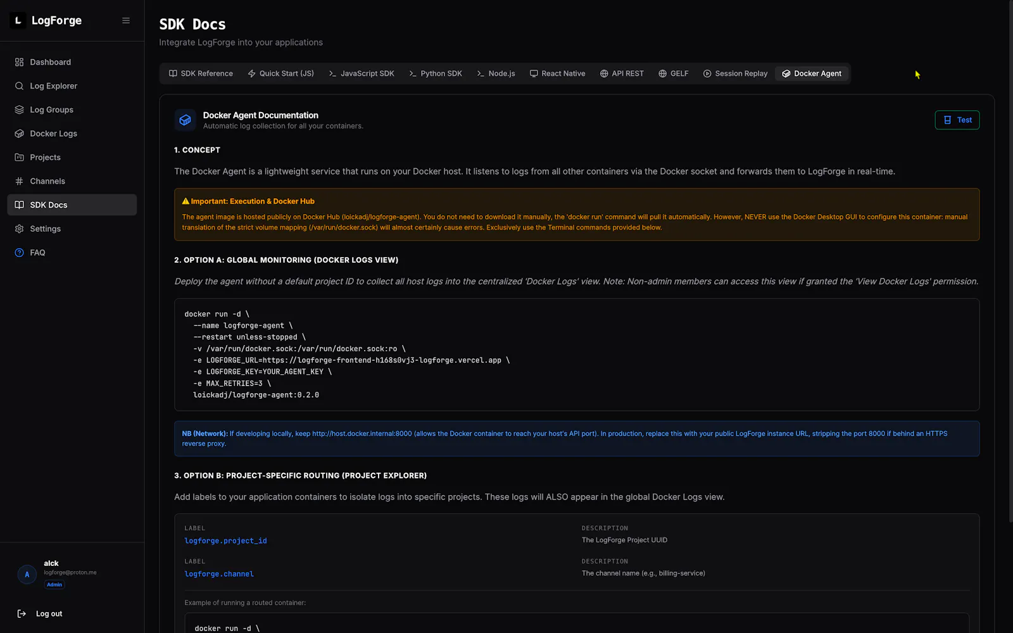
Task: Open the Python SDK tab
Action: 435,73
